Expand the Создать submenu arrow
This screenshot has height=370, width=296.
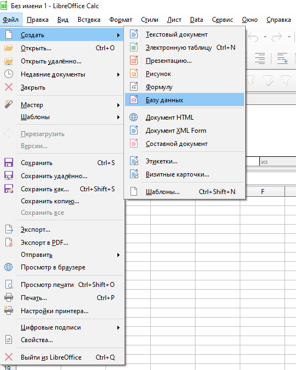click(x=119, y=35)
